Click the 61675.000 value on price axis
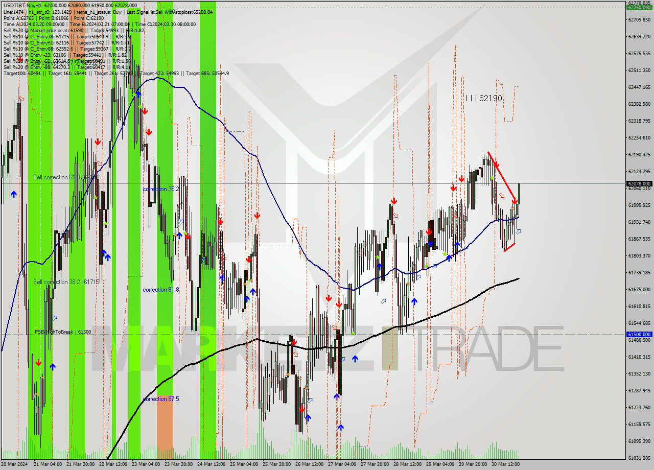 (x=639, y=289)
